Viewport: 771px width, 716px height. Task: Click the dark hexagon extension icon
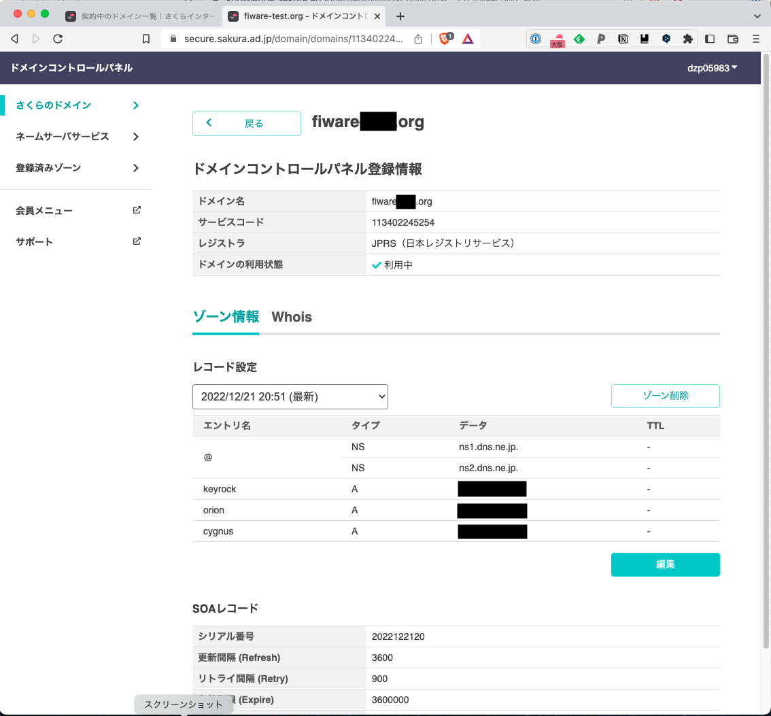point(666,39)
